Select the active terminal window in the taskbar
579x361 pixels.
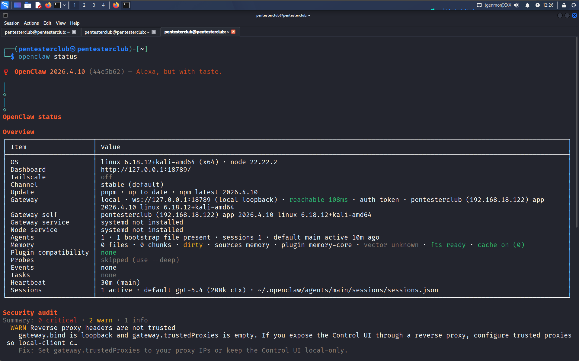pos(126,5)
